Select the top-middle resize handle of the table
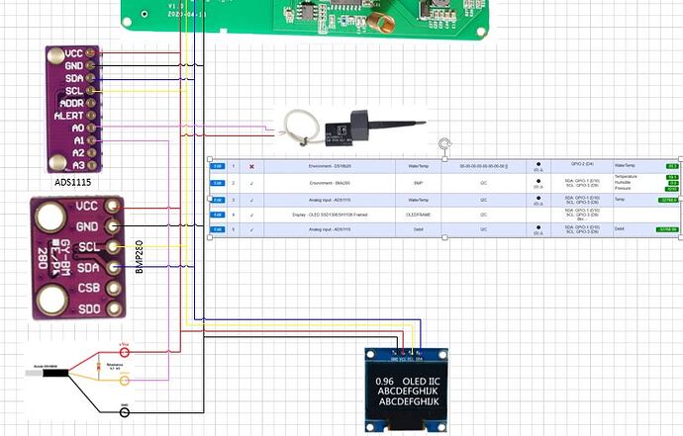 pos(444,159)
